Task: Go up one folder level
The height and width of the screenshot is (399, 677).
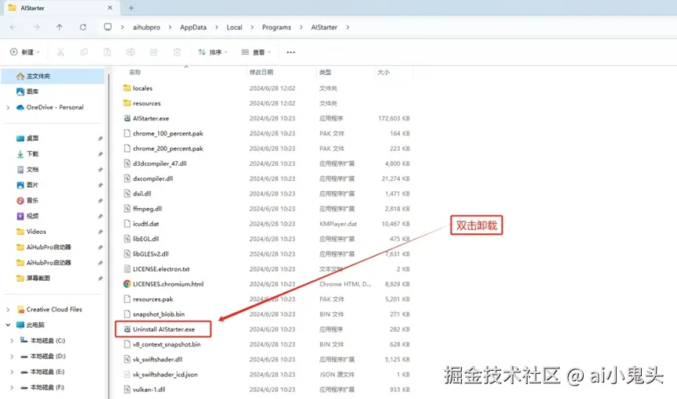Action: (59, 27)
